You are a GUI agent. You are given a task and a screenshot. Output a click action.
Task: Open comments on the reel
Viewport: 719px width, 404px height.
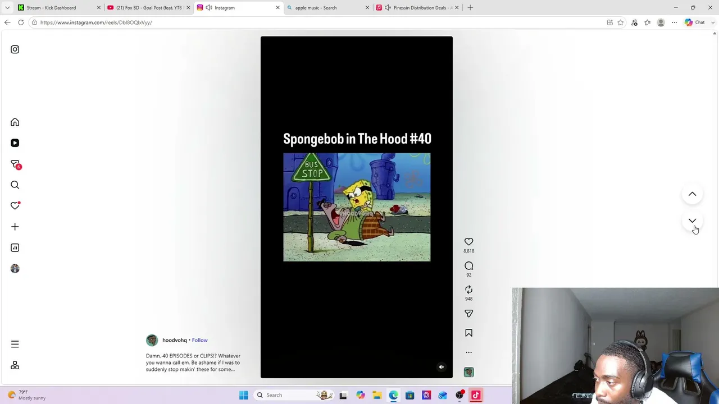click(x=469, y=266)
